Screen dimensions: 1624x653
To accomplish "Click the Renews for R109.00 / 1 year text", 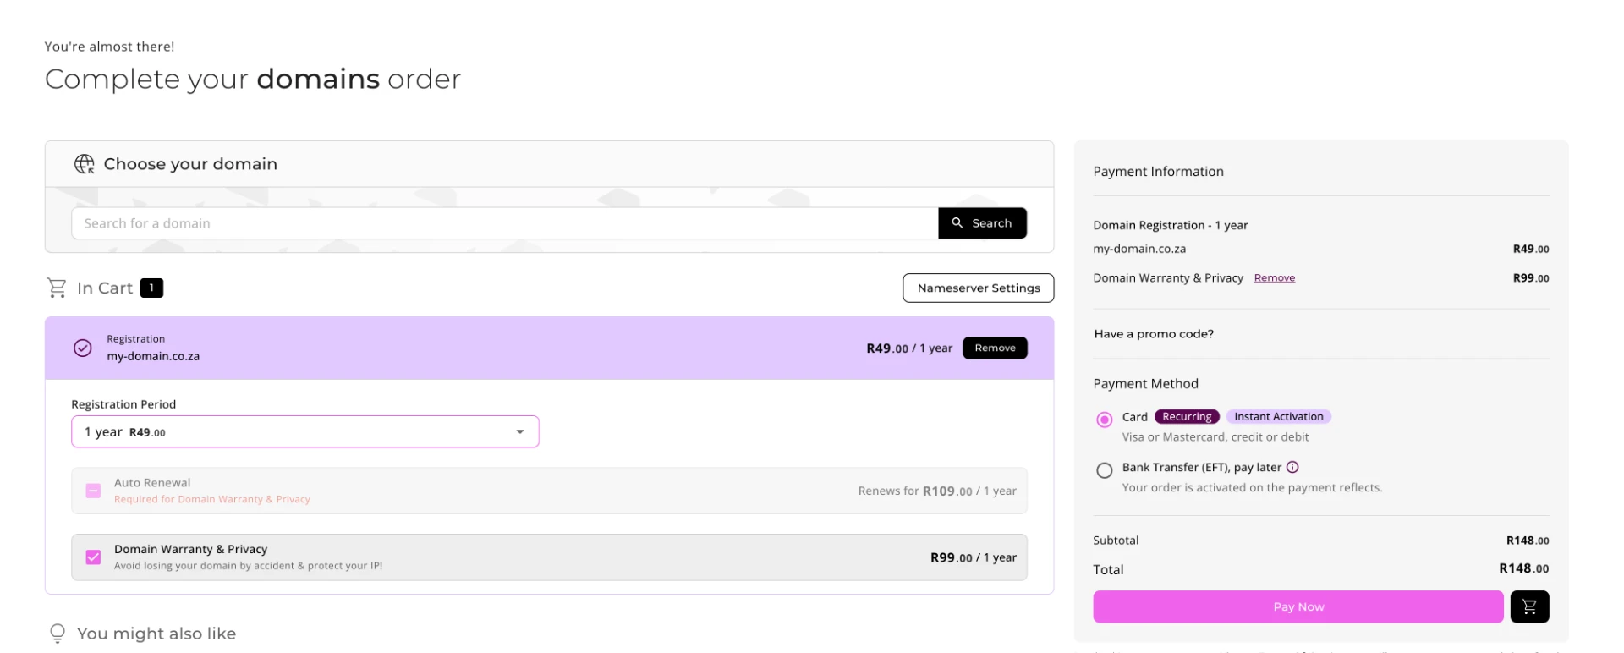I will (x=937, y=491).
